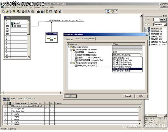Click the PROFIBUS DP catalog folder icon
Image resolution: width=168 pixels, height=132 pixels.
(148, 29)
